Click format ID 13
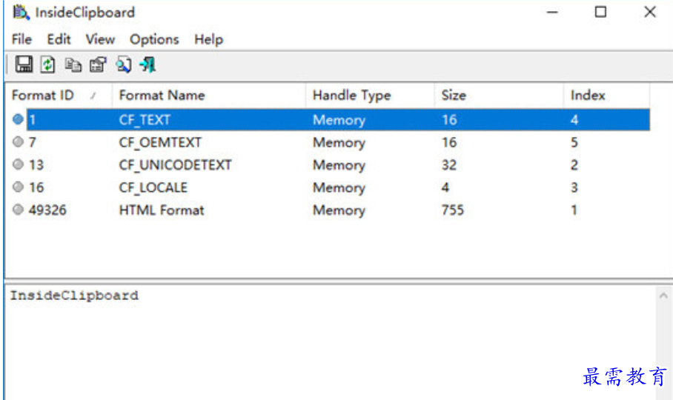The width and height of the screenshot is (673, 400). (36, 164)
